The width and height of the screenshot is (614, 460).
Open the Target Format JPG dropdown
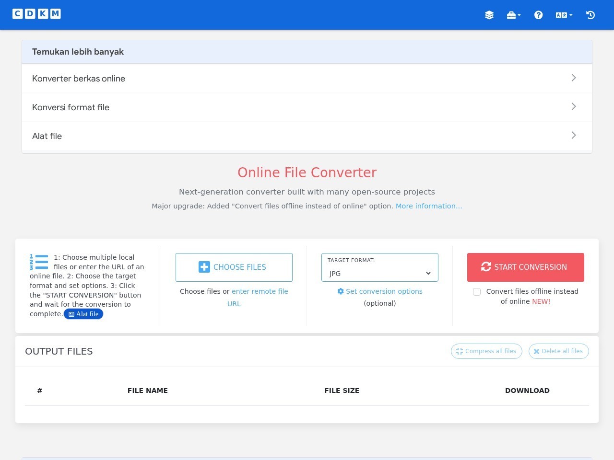pyautogui.click(x=380, y=267)
